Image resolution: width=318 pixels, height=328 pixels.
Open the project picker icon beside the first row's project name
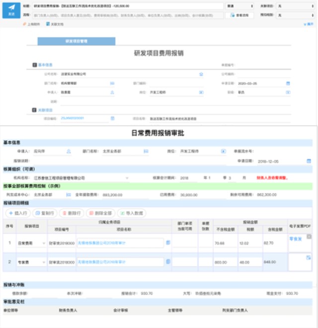tap(168, 243)
